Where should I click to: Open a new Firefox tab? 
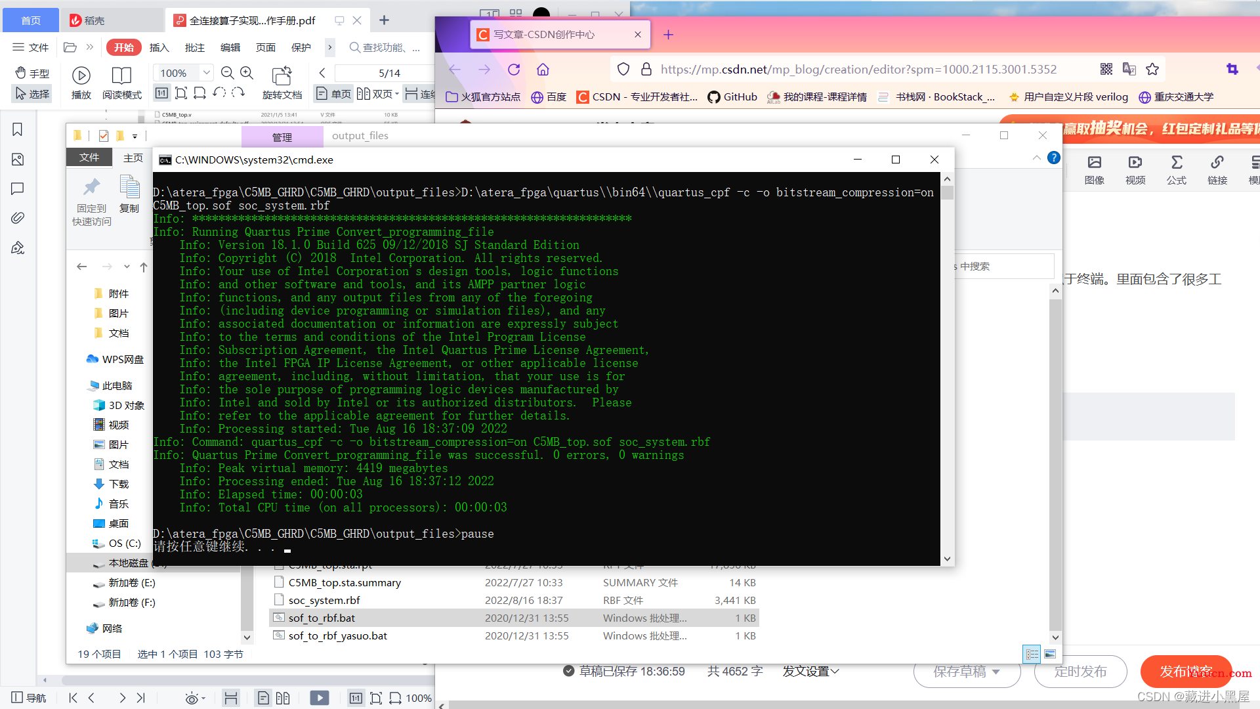(668, 34)
